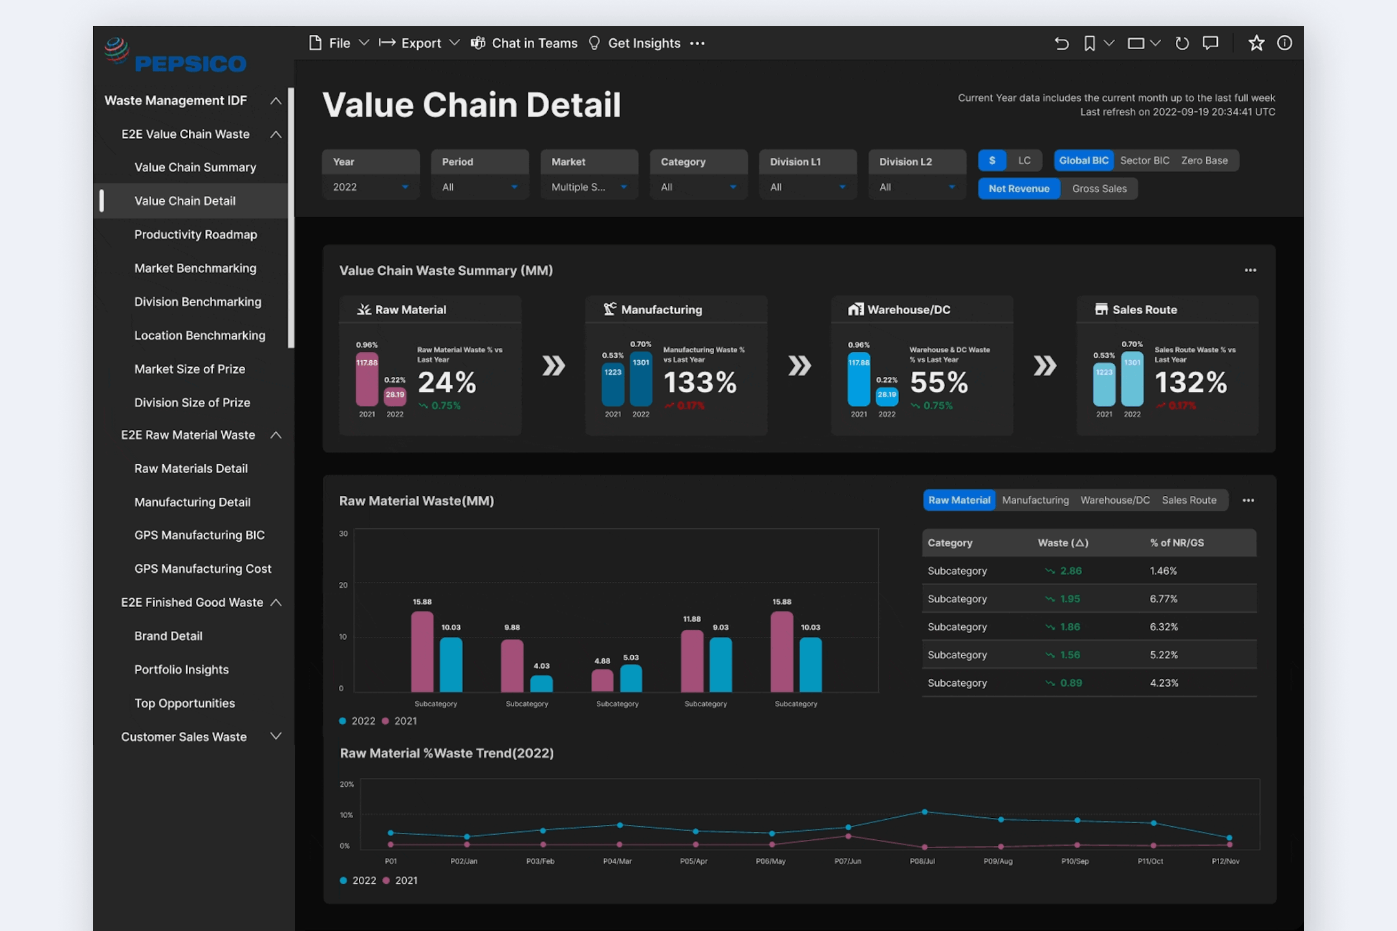This screenshot has width=1397, height=931.
Task: Open the Year 2022 dropdown
Action: click(x=371, y=187)
